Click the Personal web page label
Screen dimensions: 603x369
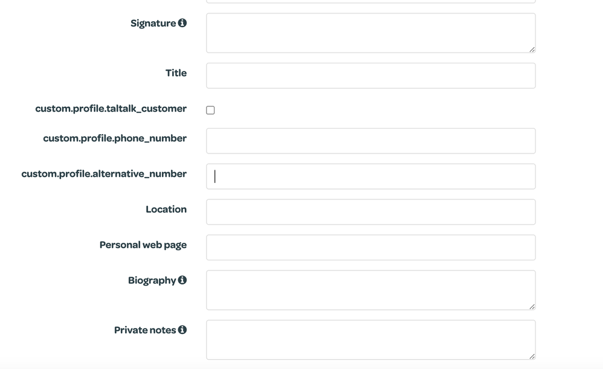143,245
